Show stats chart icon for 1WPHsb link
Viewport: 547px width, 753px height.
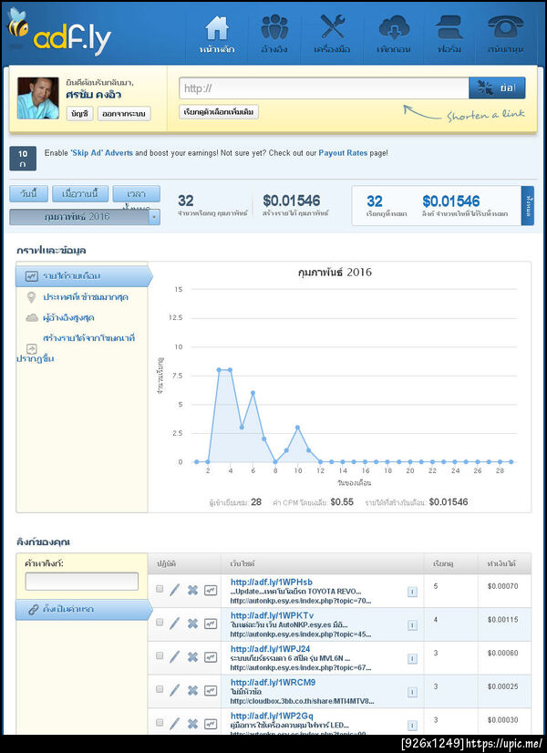pos(211,590)
